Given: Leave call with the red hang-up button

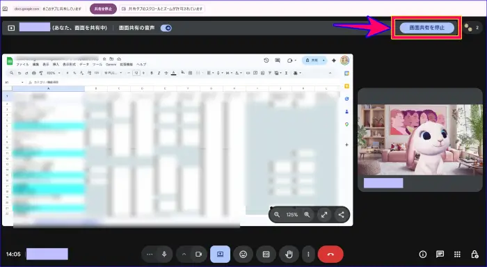Looking at the screenshot, I should (330, 254).
